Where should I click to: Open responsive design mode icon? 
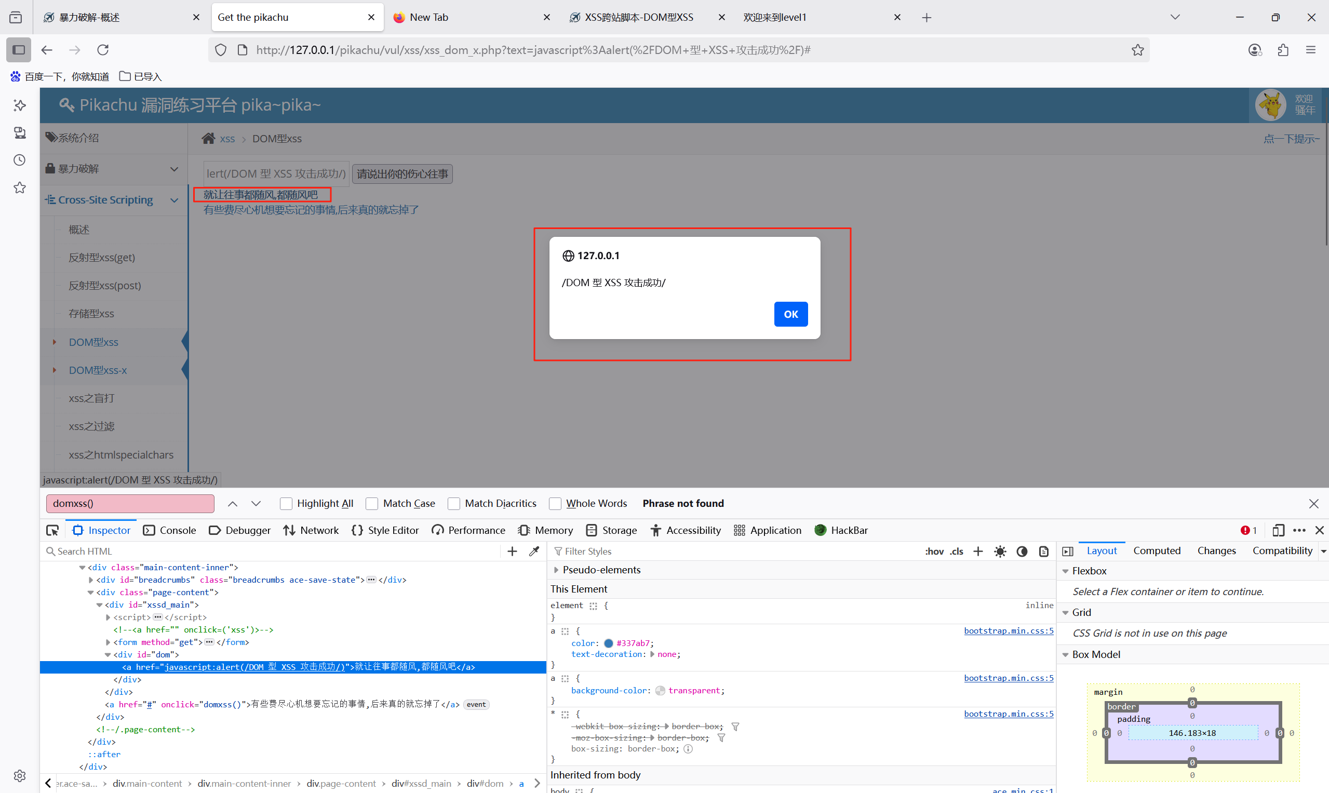pos(1278,530)
